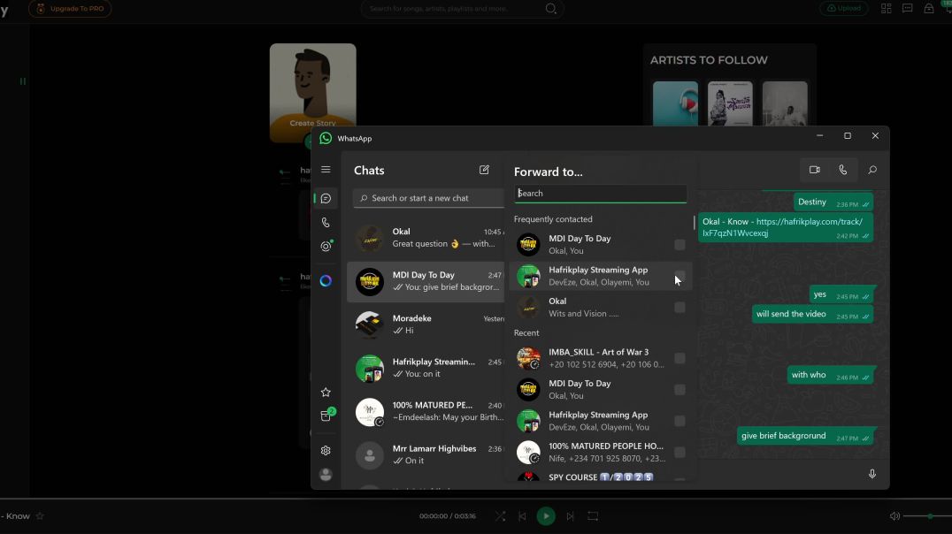Click music app search songs field
This screenshot has height=534, width=952.
(463, 9)
